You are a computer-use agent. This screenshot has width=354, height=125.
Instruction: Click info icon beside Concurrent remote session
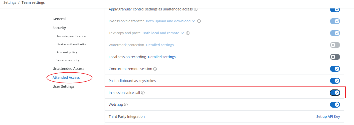[x=155, y=69]
